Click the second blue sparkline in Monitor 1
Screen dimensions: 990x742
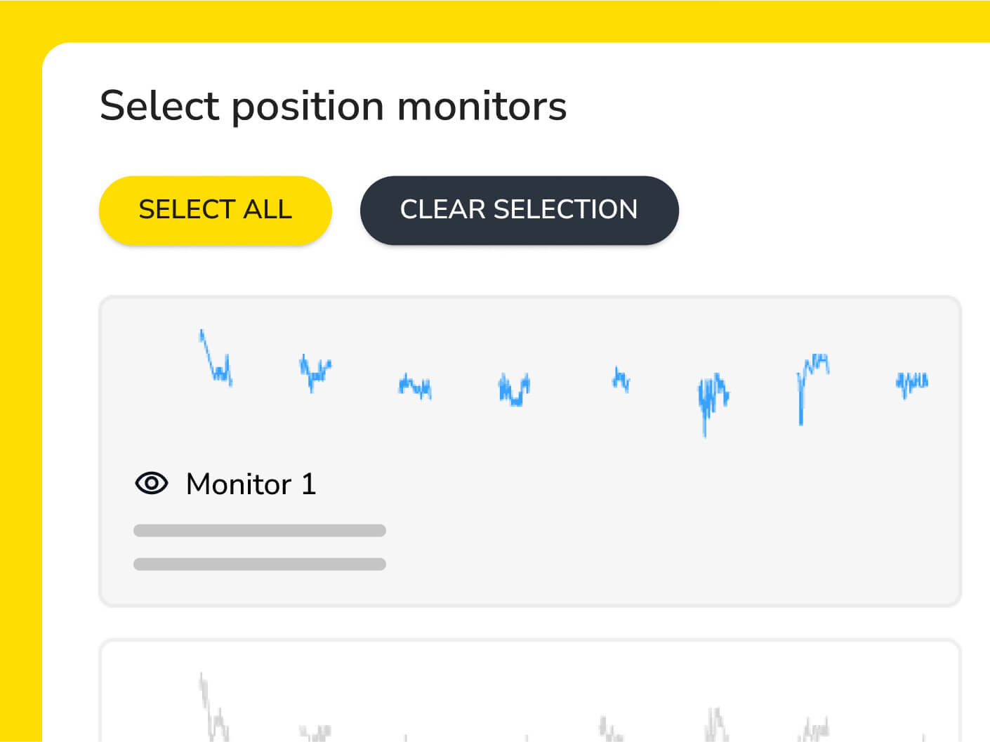point(314,372)
